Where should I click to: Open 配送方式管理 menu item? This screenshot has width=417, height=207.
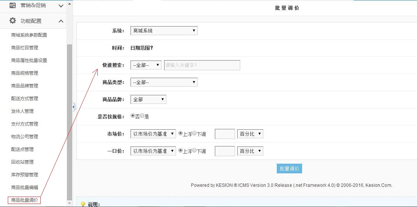(25, 99)
